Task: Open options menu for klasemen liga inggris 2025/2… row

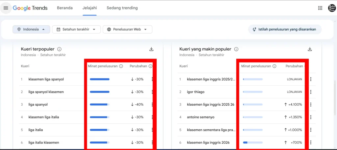Action: (x=311, y=79)
